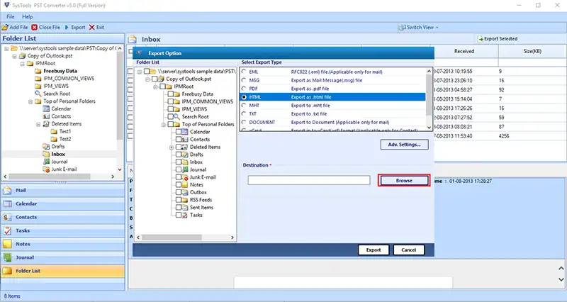Check Contacts folder in Export dialog
This screenshot has height=302, width=567.
(179, 139)
